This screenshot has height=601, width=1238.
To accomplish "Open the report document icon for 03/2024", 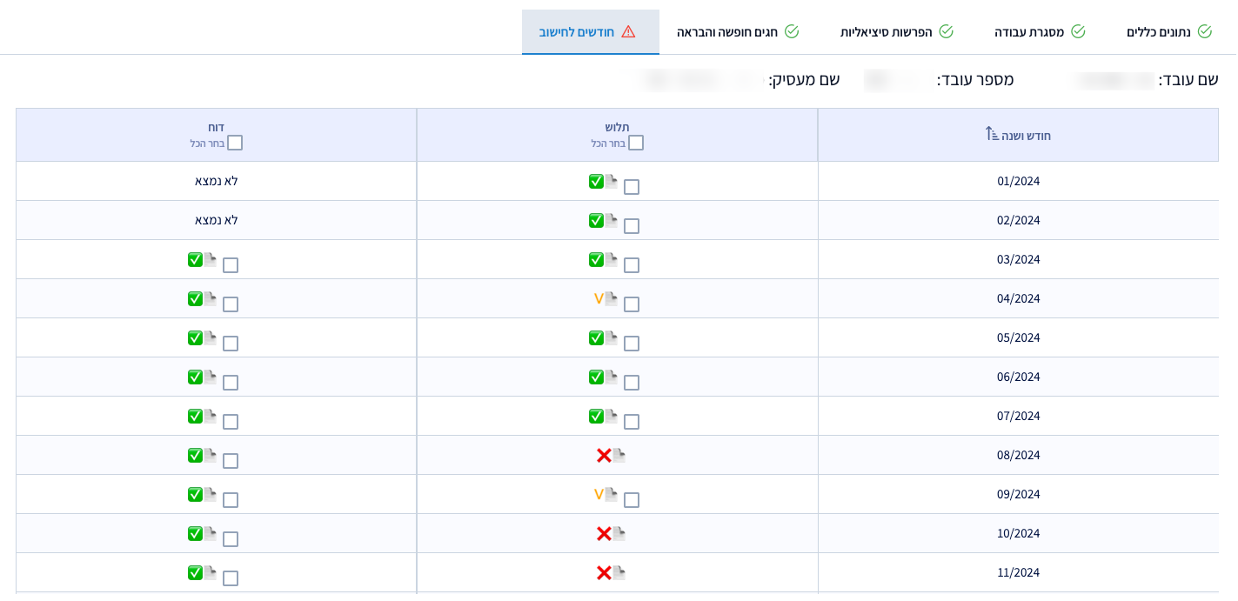I will pyautogui.click(x=211, y=260).
